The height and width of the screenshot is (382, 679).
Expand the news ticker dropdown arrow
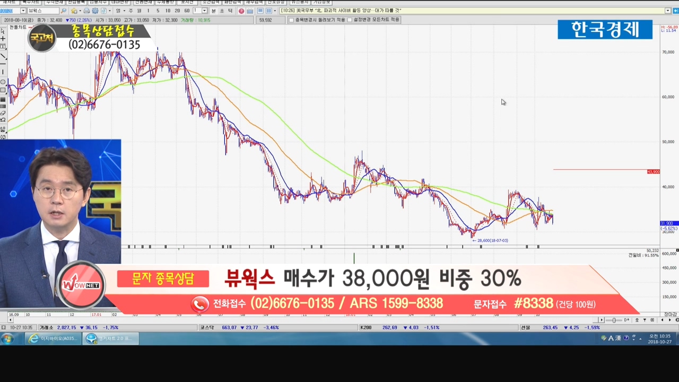point(667,11)
